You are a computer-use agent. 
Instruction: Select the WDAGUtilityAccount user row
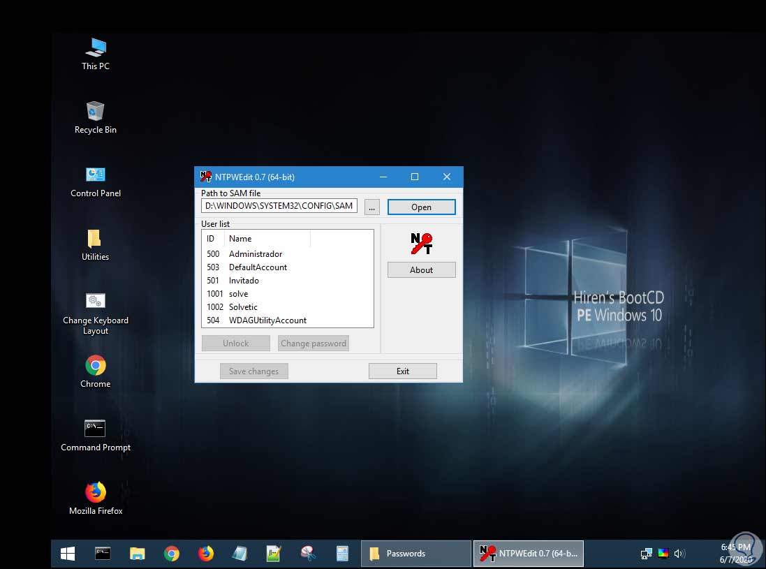287,320
